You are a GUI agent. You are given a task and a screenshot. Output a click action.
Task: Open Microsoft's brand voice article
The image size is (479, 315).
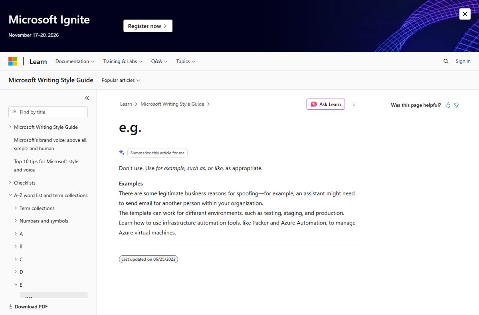(x=51, y=144)
